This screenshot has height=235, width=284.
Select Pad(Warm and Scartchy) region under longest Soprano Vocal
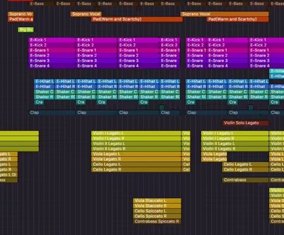point(238,19)
